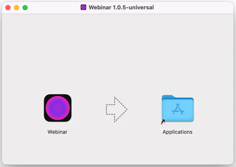
Task: Click the dashed arrow's rectangular tail
Action: click(111, 109)
